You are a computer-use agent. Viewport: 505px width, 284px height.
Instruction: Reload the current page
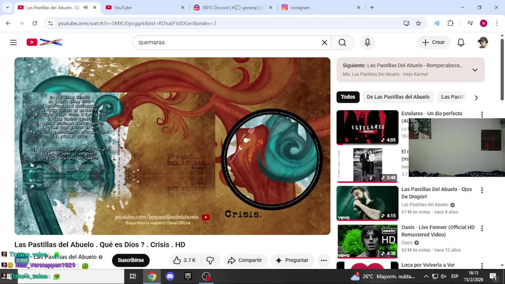tap(35, 23)
